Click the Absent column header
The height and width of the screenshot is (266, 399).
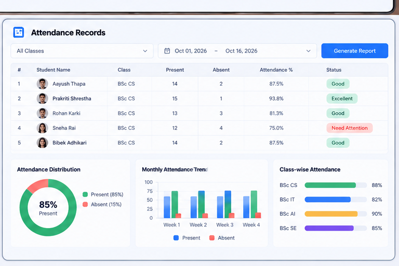tap(221, 70)
